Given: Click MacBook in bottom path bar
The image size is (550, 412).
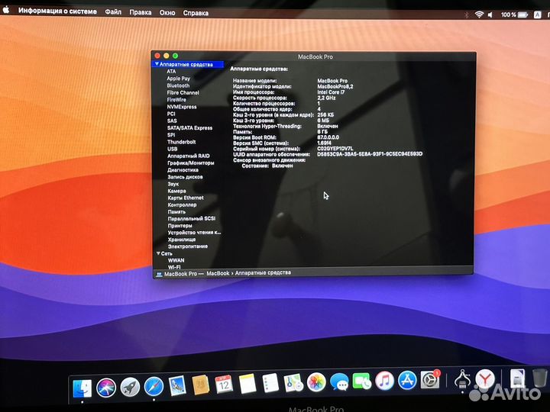Looking at the screenshot, I should pos(218,273).
